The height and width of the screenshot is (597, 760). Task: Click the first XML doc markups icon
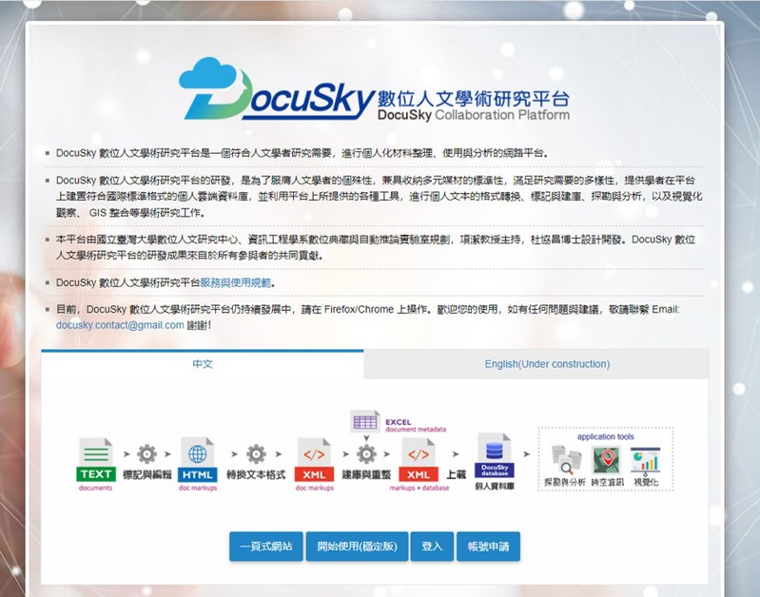(x=314, y=457)
